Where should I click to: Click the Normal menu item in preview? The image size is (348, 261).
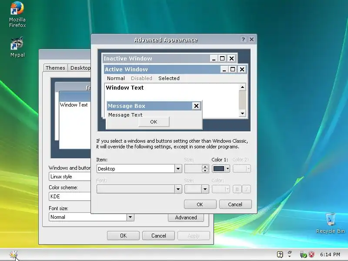pyautogui.click(x=116, y=78)
